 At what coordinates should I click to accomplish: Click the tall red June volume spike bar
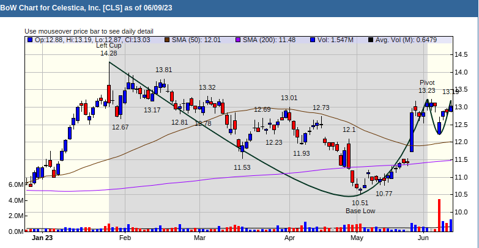(x=439, y=216)
